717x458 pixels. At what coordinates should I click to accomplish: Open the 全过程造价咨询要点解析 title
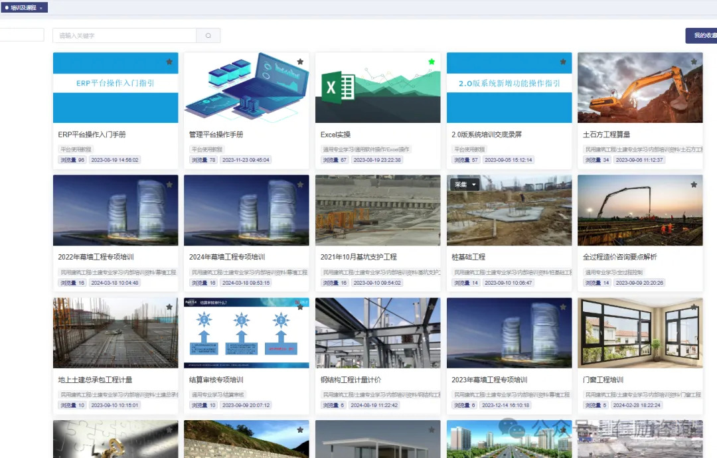pyautogui.click(x=620, y=258)
